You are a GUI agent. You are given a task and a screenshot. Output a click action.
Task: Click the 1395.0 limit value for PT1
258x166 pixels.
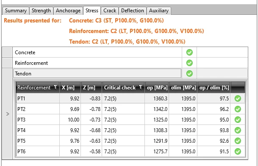(x=183, y=99)
